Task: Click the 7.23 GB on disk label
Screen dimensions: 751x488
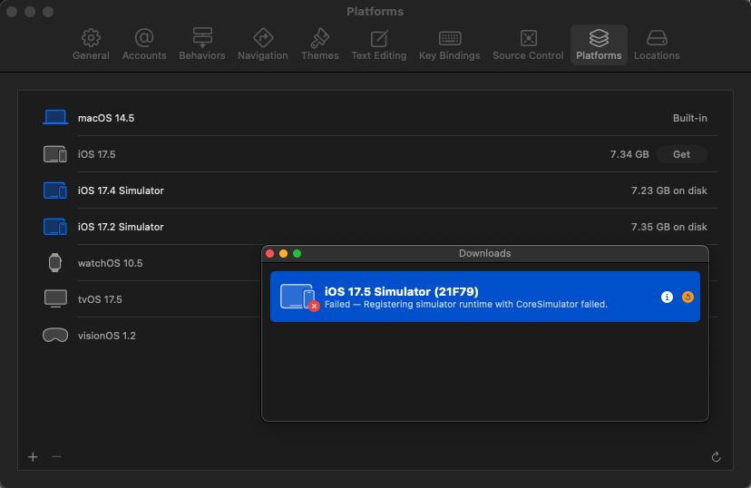Action: 669,190
